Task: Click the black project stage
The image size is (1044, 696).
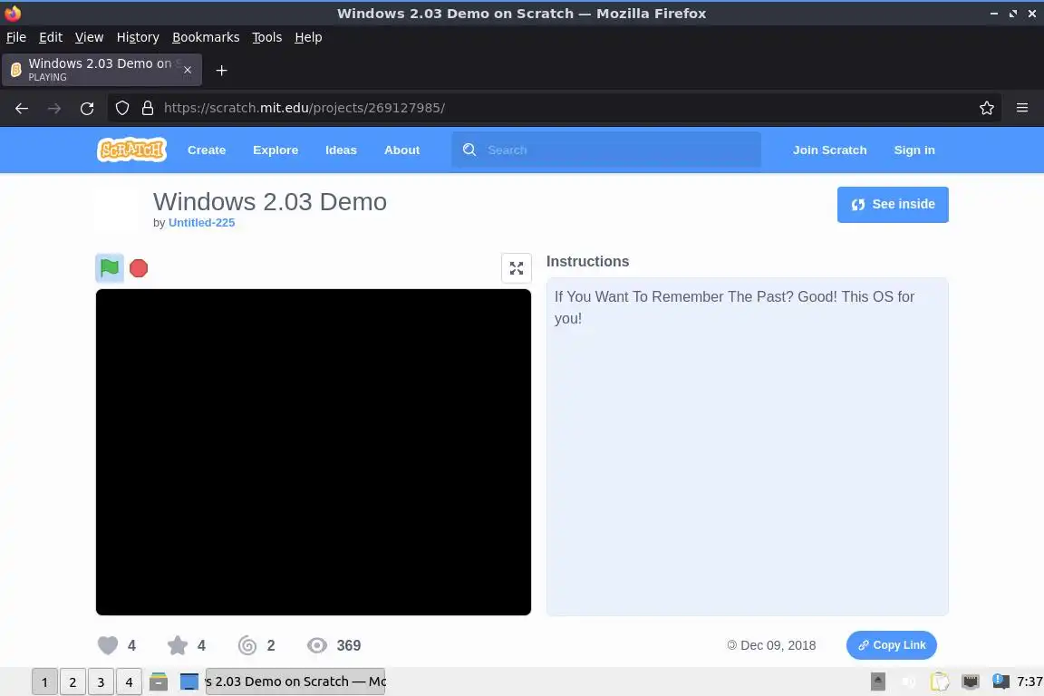Action: pos(314,451)
